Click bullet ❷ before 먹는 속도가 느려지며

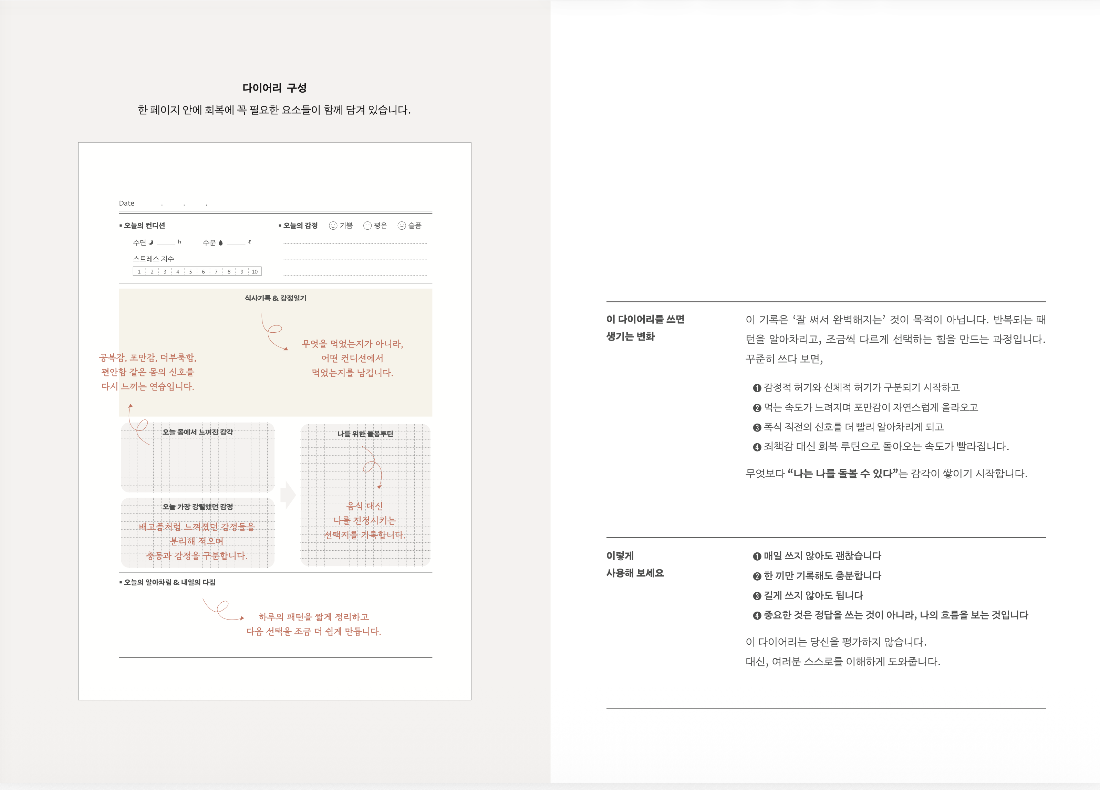[x=757, y=408]
